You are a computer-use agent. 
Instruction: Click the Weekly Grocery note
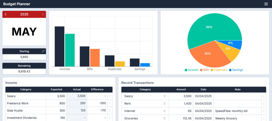tap(226, 118)
